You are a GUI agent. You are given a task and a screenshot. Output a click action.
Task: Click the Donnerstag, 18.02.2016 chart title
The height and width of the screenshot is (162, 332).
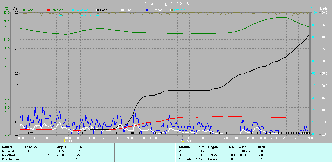[x=167, y=4]
